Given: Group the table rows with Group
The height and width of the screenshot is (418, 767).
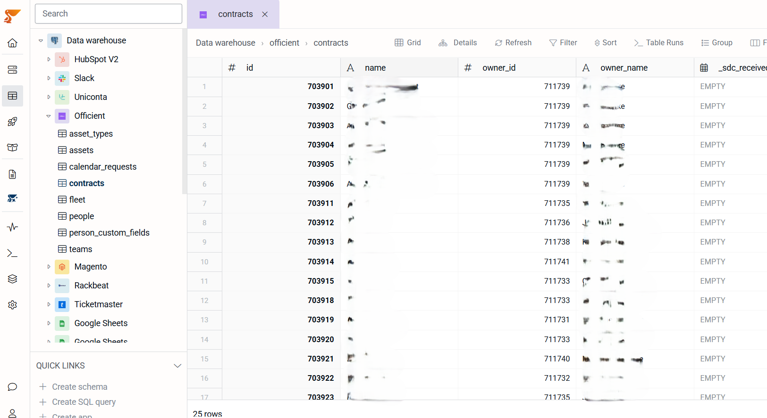Looking at the screenshot, I should click(717, 42).
